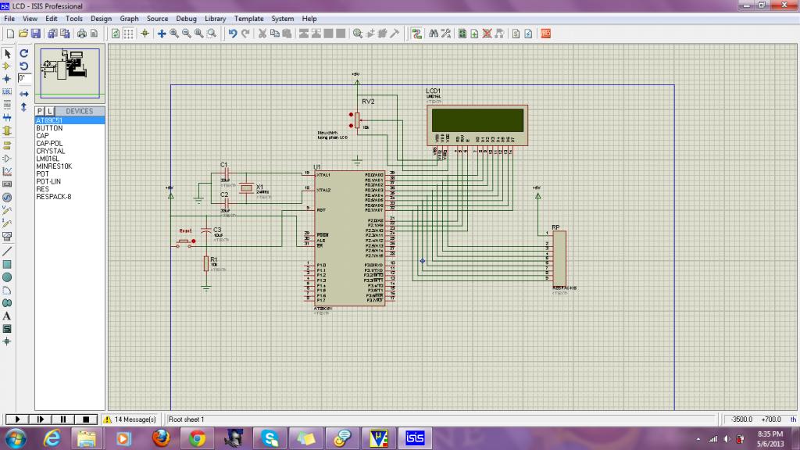Click the Zoom In magnifier icon

[x=174, y=34]
